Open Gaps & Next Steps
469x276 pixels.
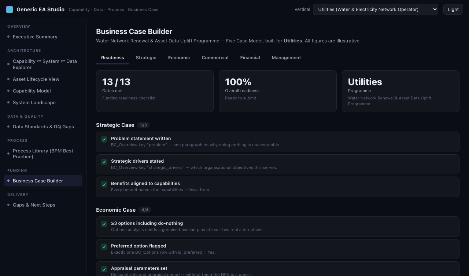pos(43,205)
